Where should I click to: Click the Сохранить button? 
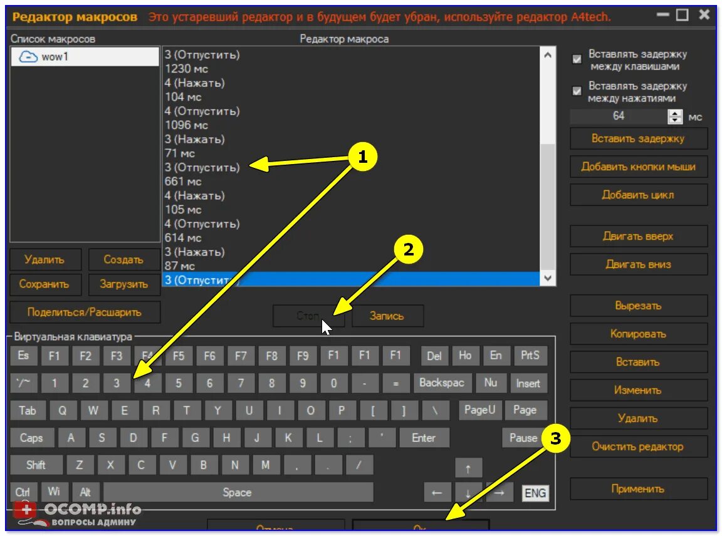point(44,284)
